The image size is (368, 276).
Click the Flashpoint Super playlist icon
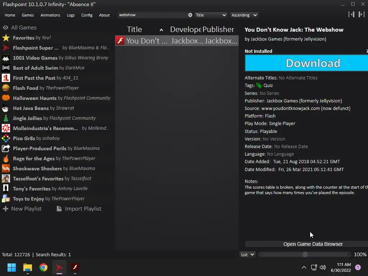[x=6, y=48]
